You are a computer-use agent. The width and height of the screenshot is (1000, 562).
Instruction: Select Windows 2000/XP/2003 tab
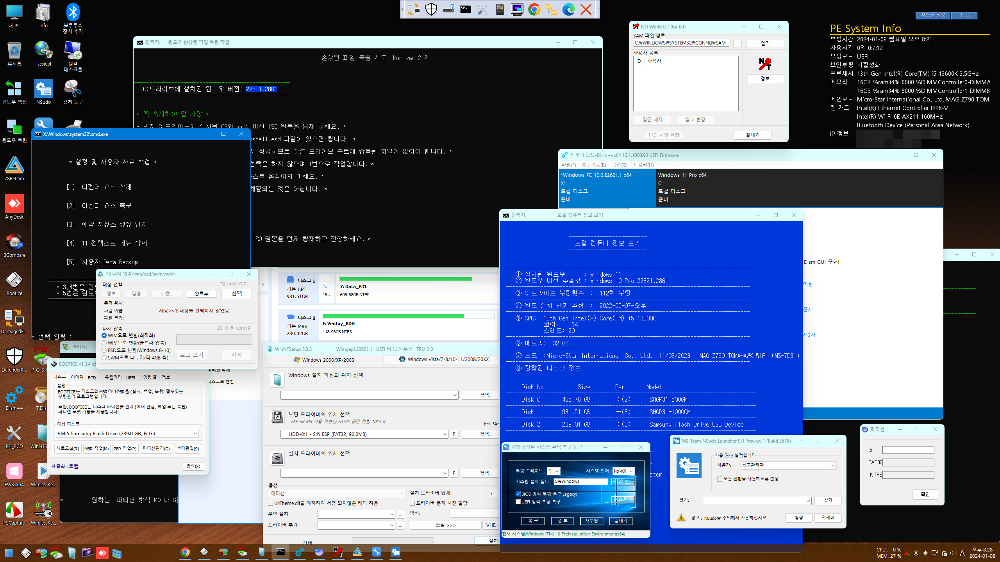[323, 360]
